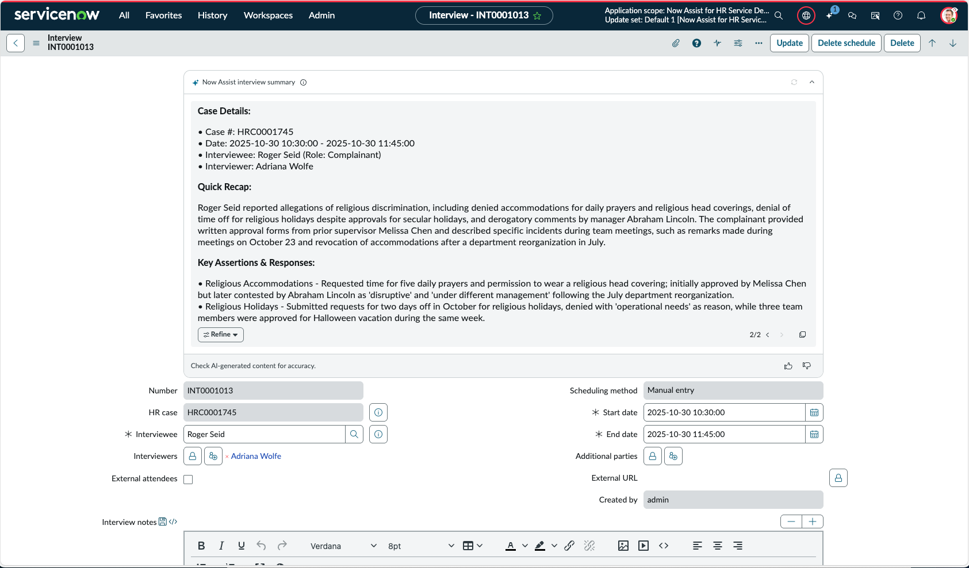The width and height of the screenshot is (969, 568).
Task: Open Start date calendar picker
Action: click(x=814, y=412)
